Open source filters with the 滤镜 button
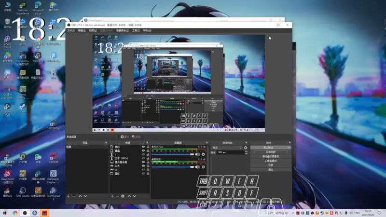 point(136,137)
